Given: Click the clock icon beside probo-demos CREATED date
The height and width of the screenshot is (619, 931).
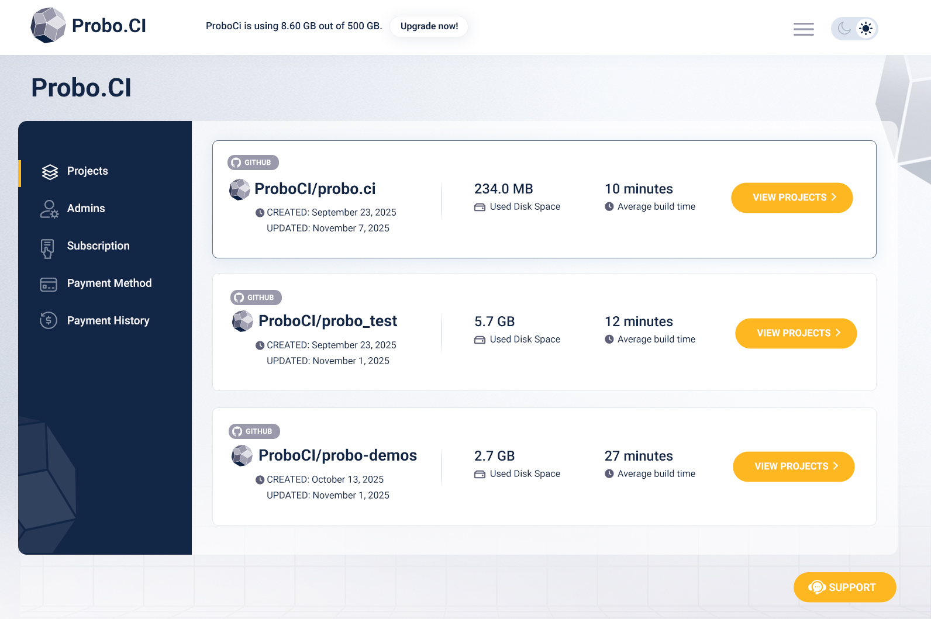Looking at the screenshot, I should 260,480.
